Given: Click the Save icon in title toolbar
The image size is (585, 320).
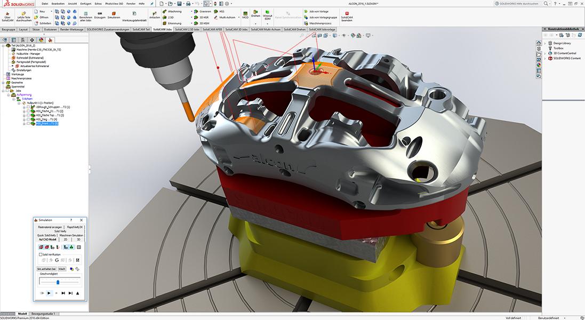Looking at the screenshot, I should (180, 4).
